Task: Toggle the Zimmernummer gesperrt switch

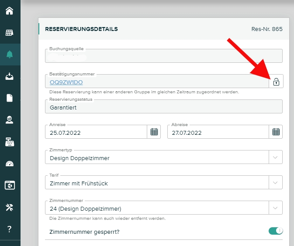Action: coord(276,231)
